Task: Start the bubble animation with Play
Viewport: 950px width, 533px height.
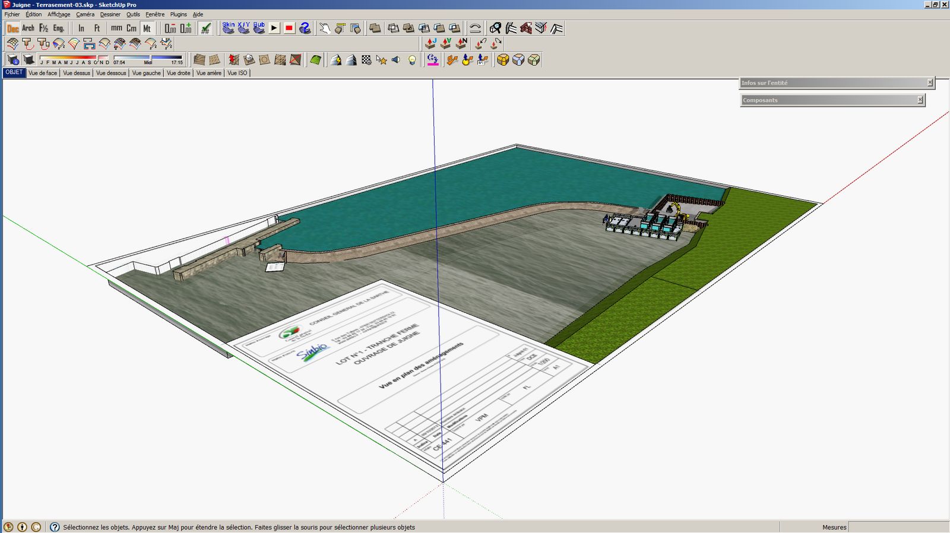Action: 274,28
